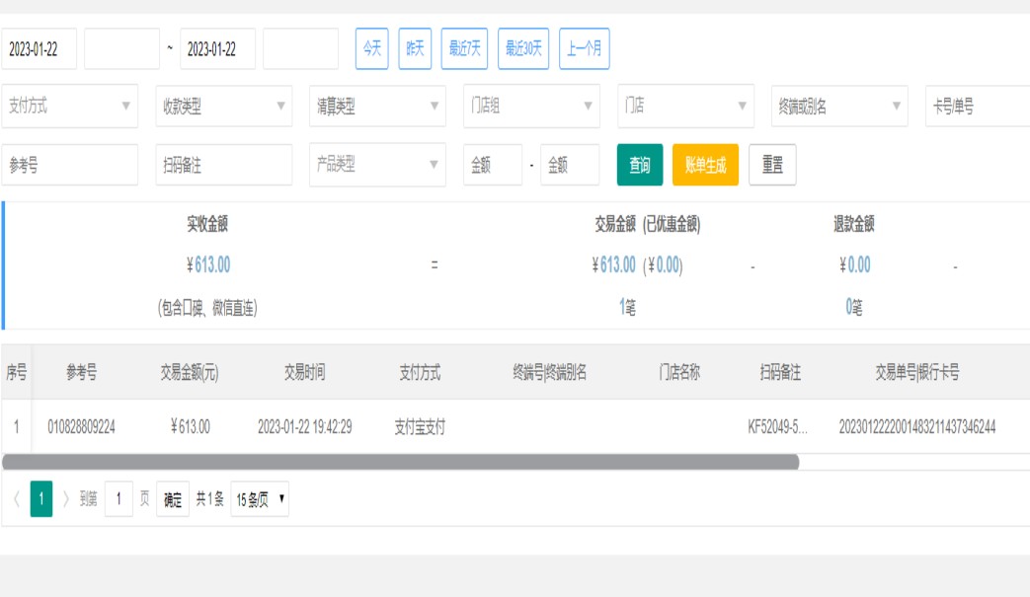Pick the 最近30天 date range

tap(523, 48)
